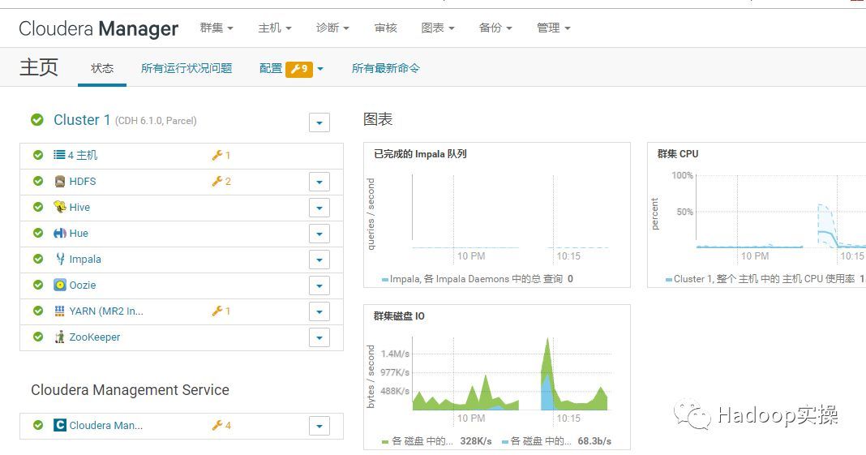Open the Hive service
Viewport: 866px width, 455px height.
coord(79,207)
